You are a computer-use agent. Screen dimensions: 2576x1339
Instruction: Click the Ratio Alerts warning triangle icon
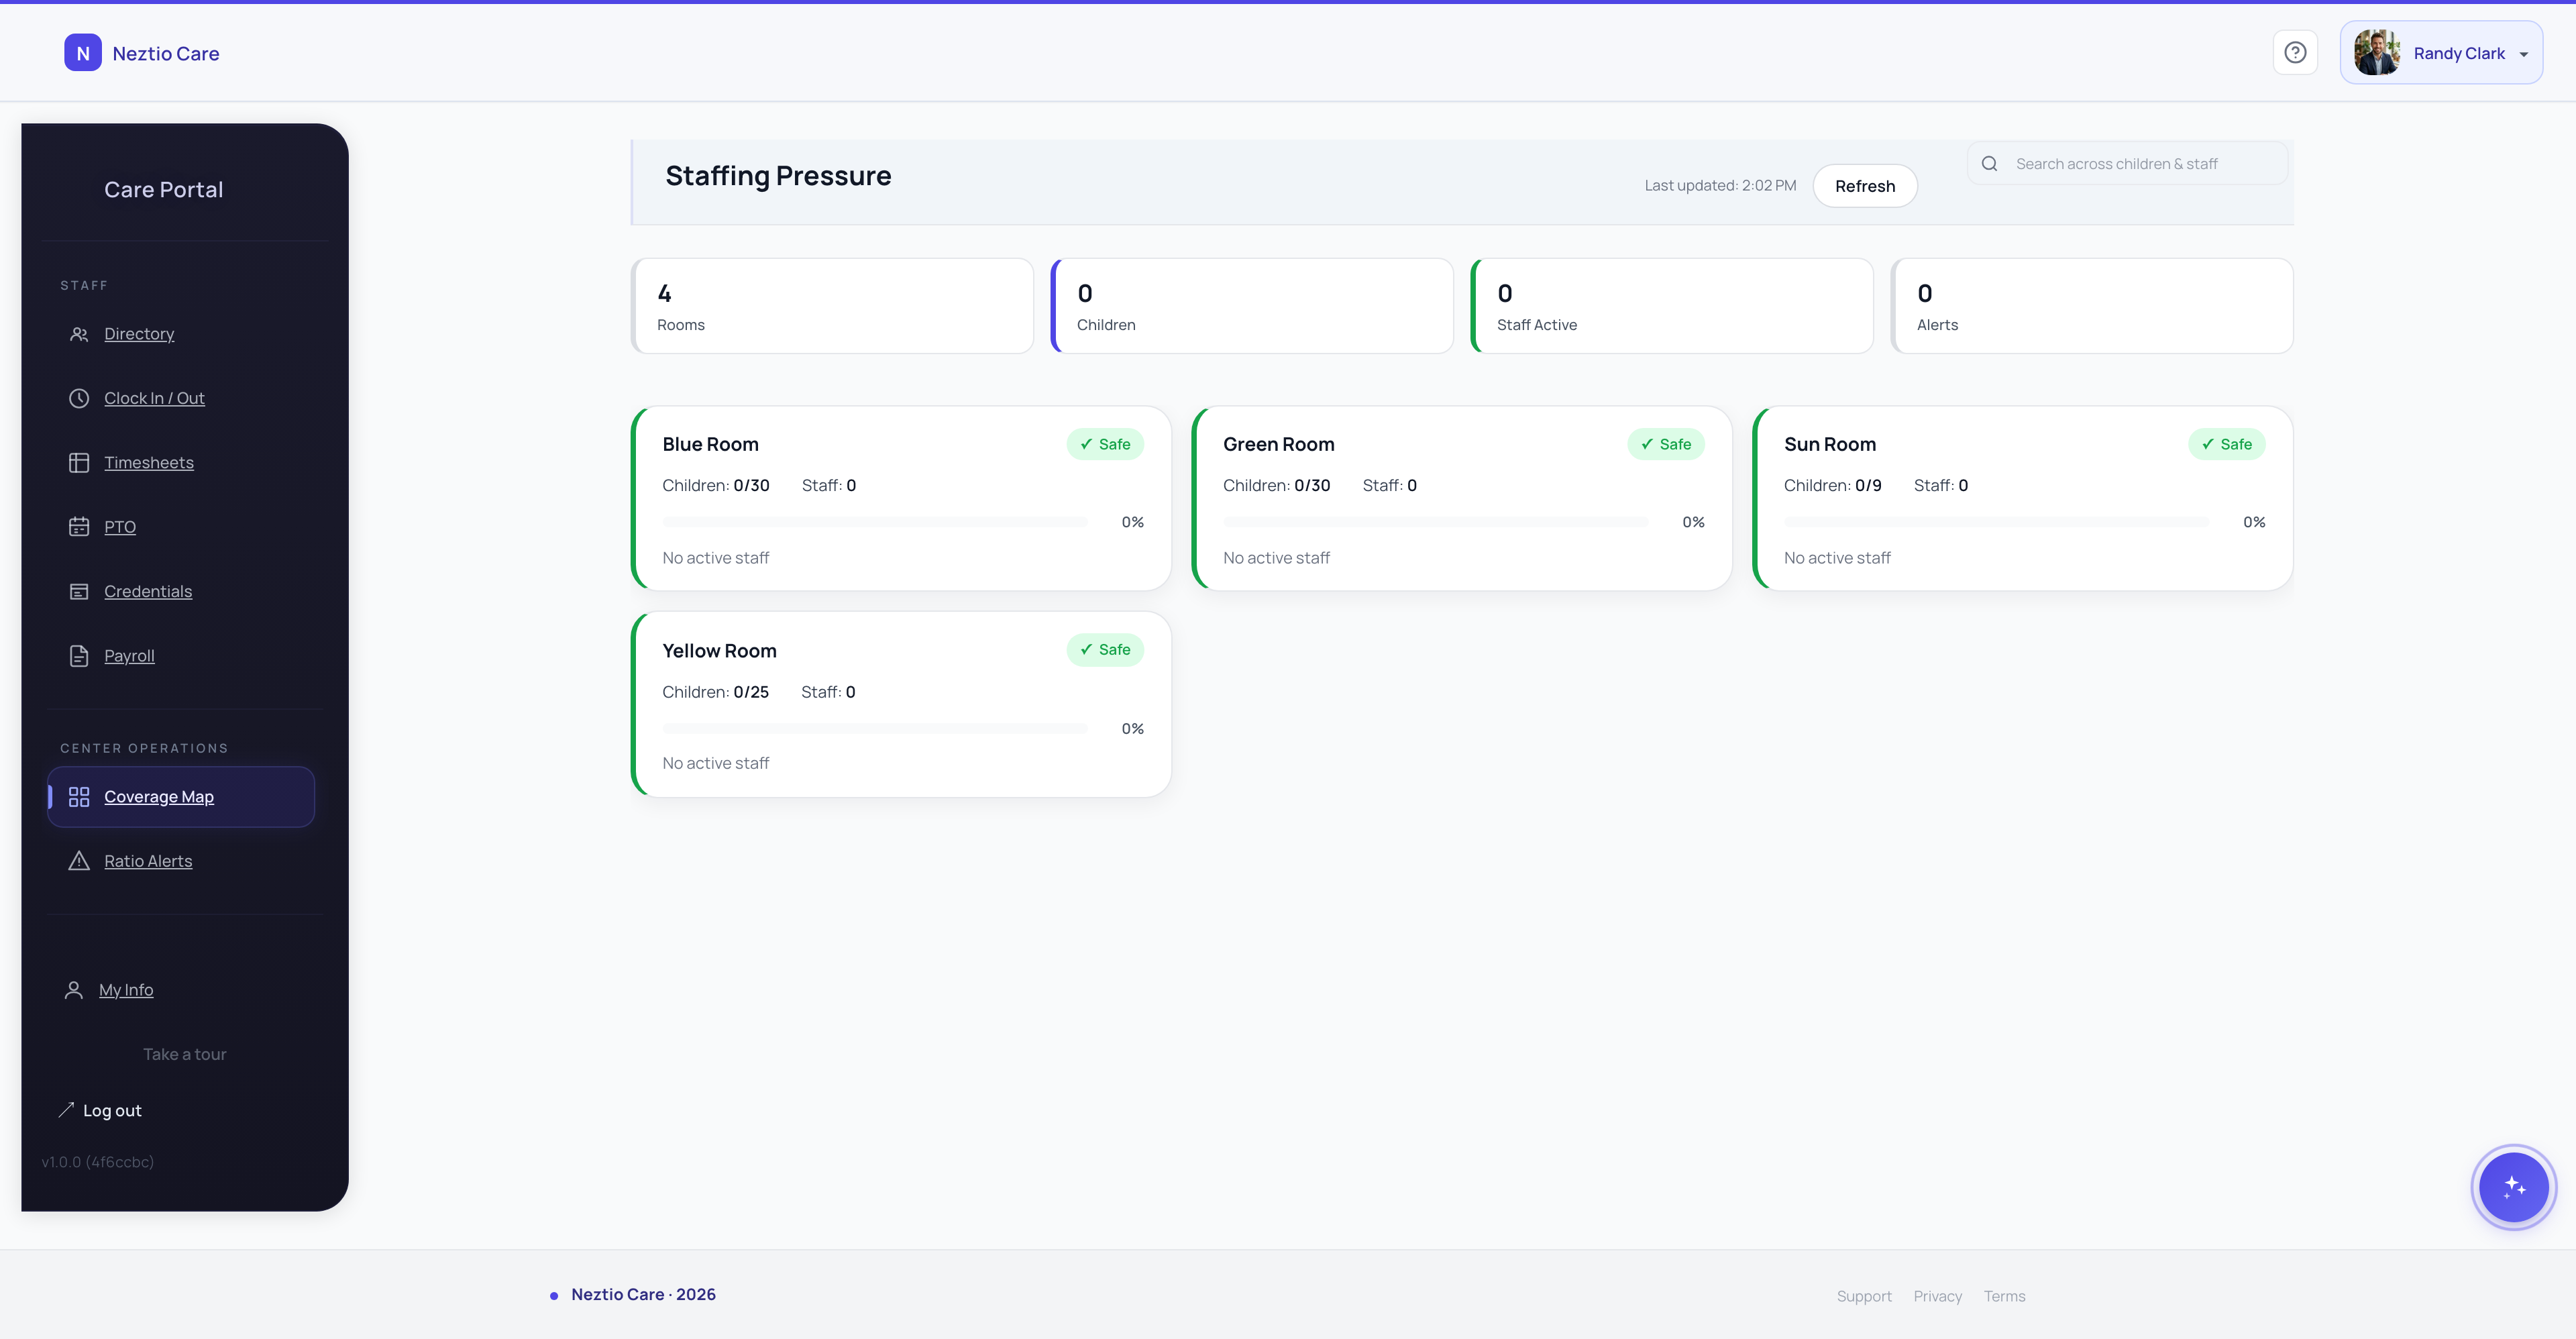[x=79, y=861]
